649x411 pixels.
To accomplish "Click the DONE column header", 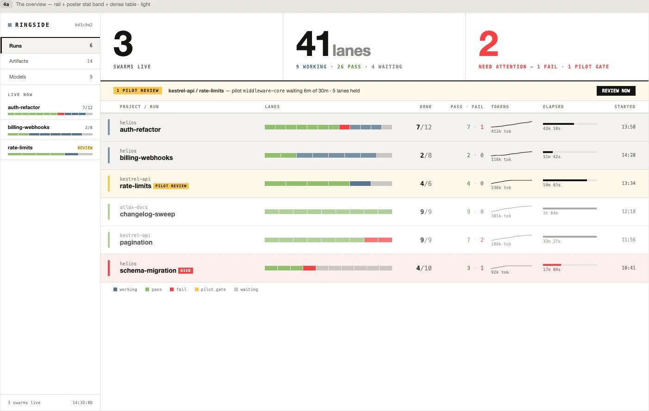I will (x=425, y=107).
